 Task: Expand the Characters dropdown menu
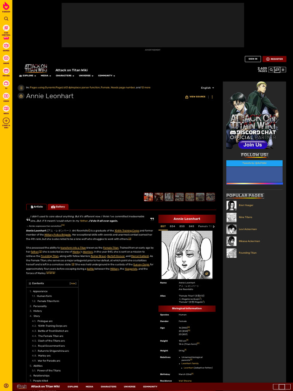[65, 76]
